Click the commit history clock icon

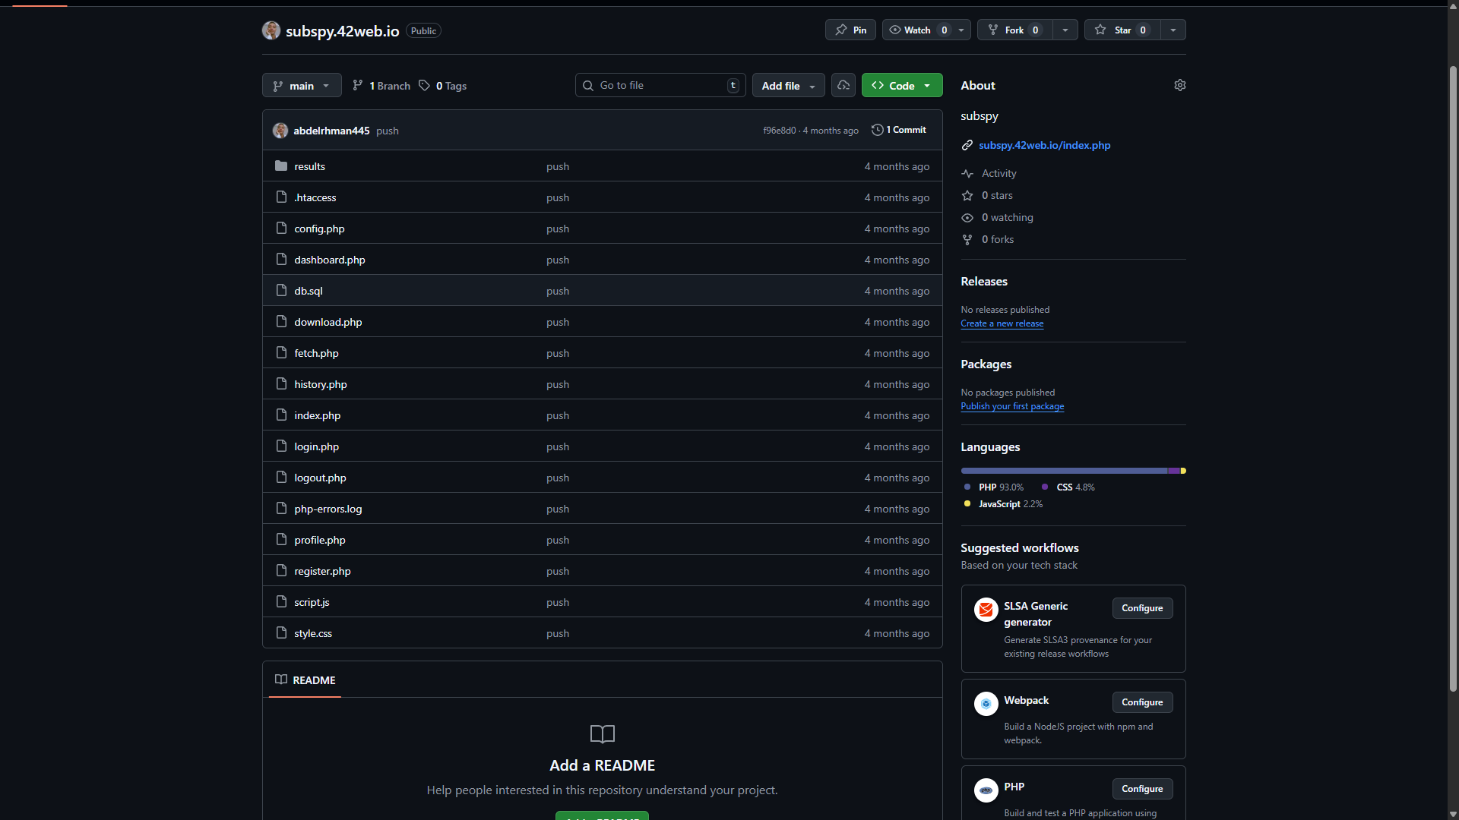[x=877, y=130]
